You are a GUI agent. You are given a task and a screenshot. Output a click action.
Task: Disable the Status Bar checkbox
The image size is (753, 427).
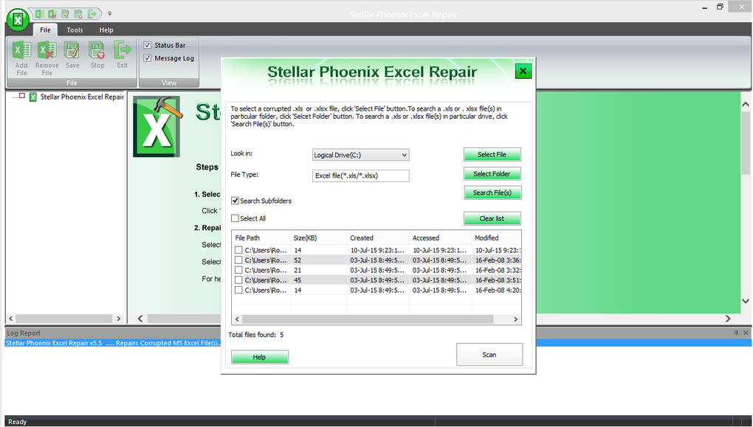click(148, 44)
